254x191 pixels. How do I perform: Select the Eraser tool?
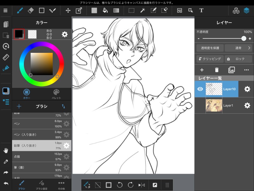coord(31,11)
